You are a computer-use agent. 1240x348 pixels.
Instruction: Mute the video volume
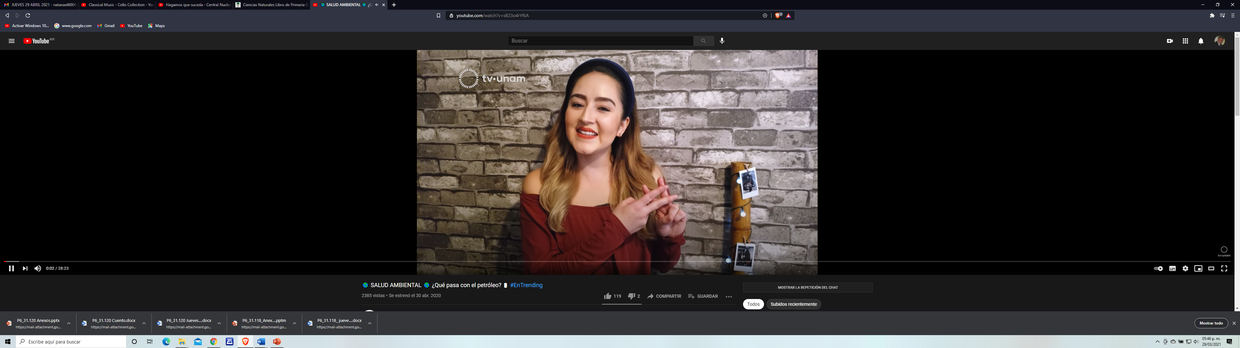pos(37,268)
